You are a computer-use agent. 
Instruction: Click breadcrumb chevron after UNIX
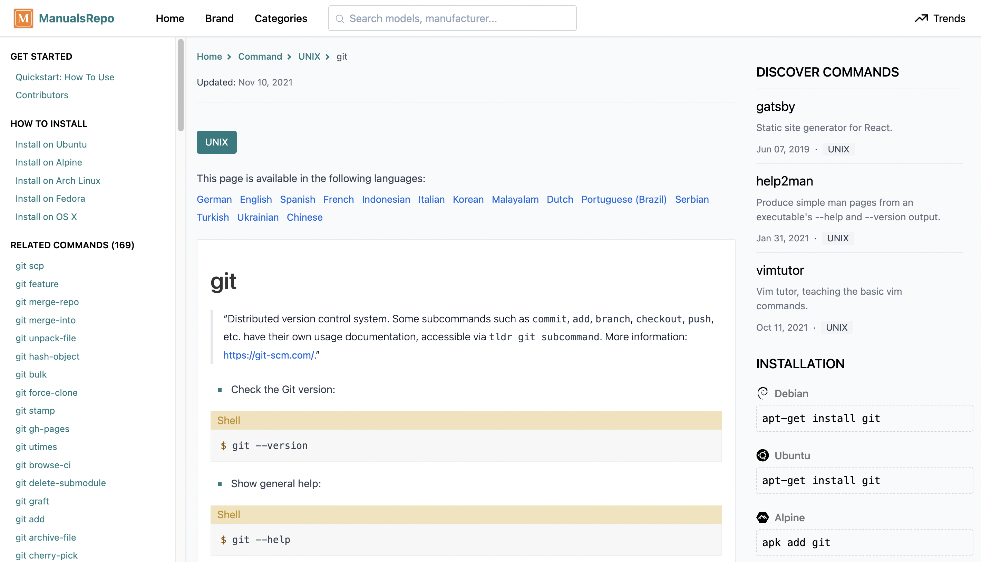(328, 57)
